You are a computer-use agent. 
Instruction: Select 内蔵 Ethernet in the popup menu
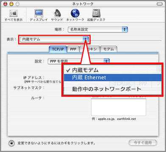click(113, 78)
